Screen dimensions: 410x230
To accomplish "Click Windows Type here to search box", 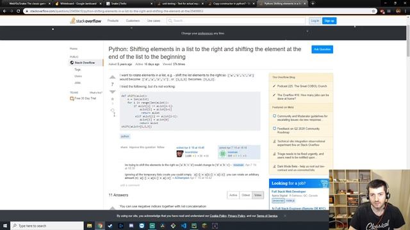I will pyautogui.click(x=47, y=226).
